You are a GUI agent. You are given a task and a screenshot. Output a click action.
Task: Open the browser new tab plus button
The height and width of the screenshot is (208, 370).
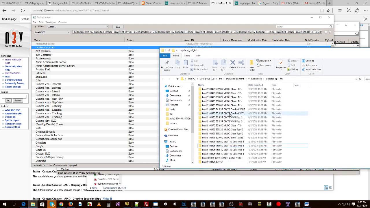[x=329, y=3]
